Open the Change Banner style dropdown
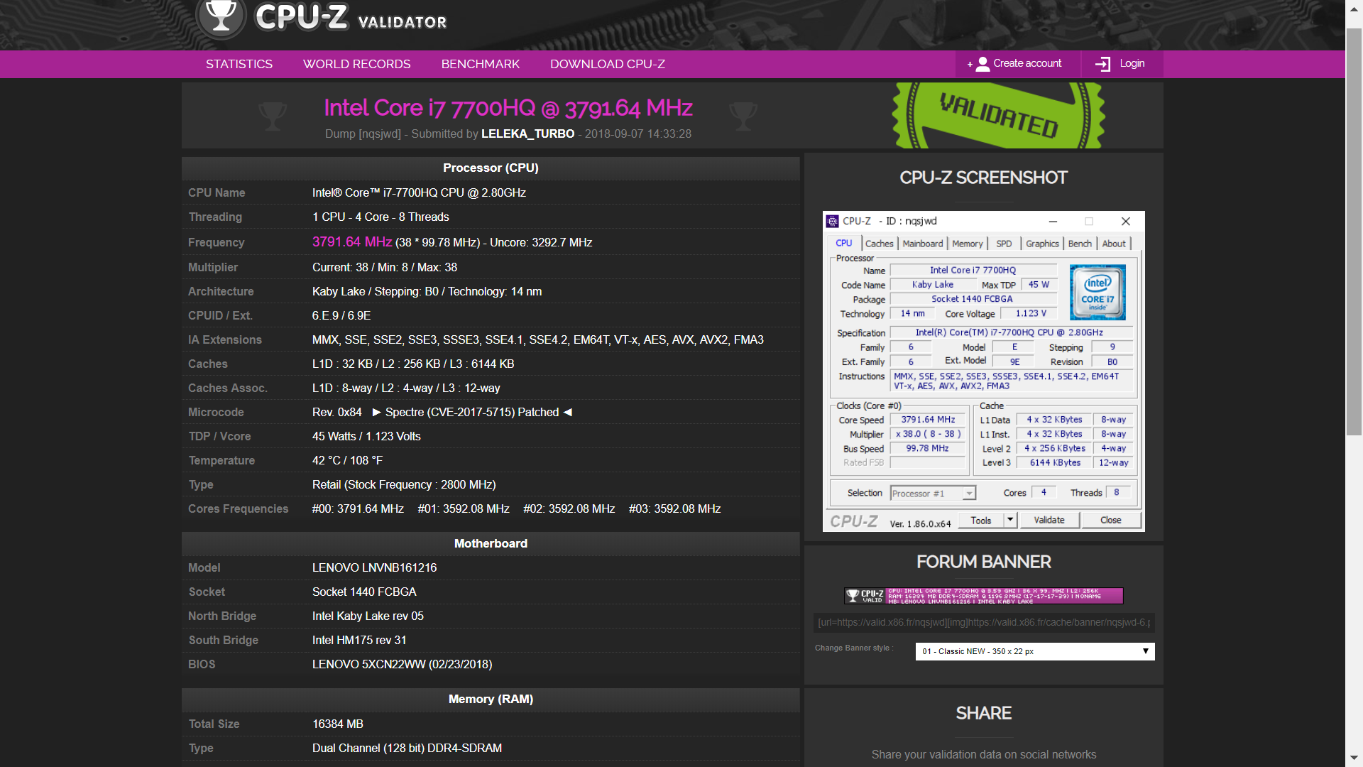The image size is (1363, 767). point(1035,651)
